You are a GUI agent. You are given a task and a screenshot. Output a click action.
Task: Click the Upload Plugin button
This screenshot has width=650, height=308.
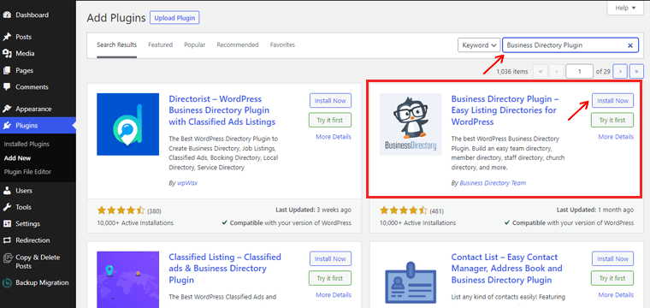[x=174, y=18]
